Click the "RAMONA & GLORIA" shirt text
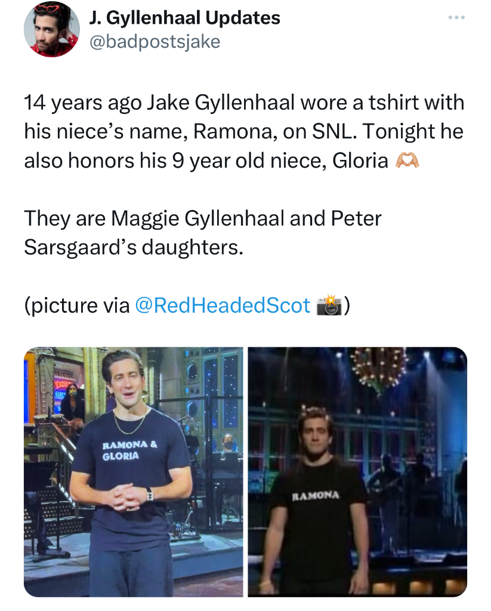The height and width of the screenshot is (611, 491). tap(130, 450)
